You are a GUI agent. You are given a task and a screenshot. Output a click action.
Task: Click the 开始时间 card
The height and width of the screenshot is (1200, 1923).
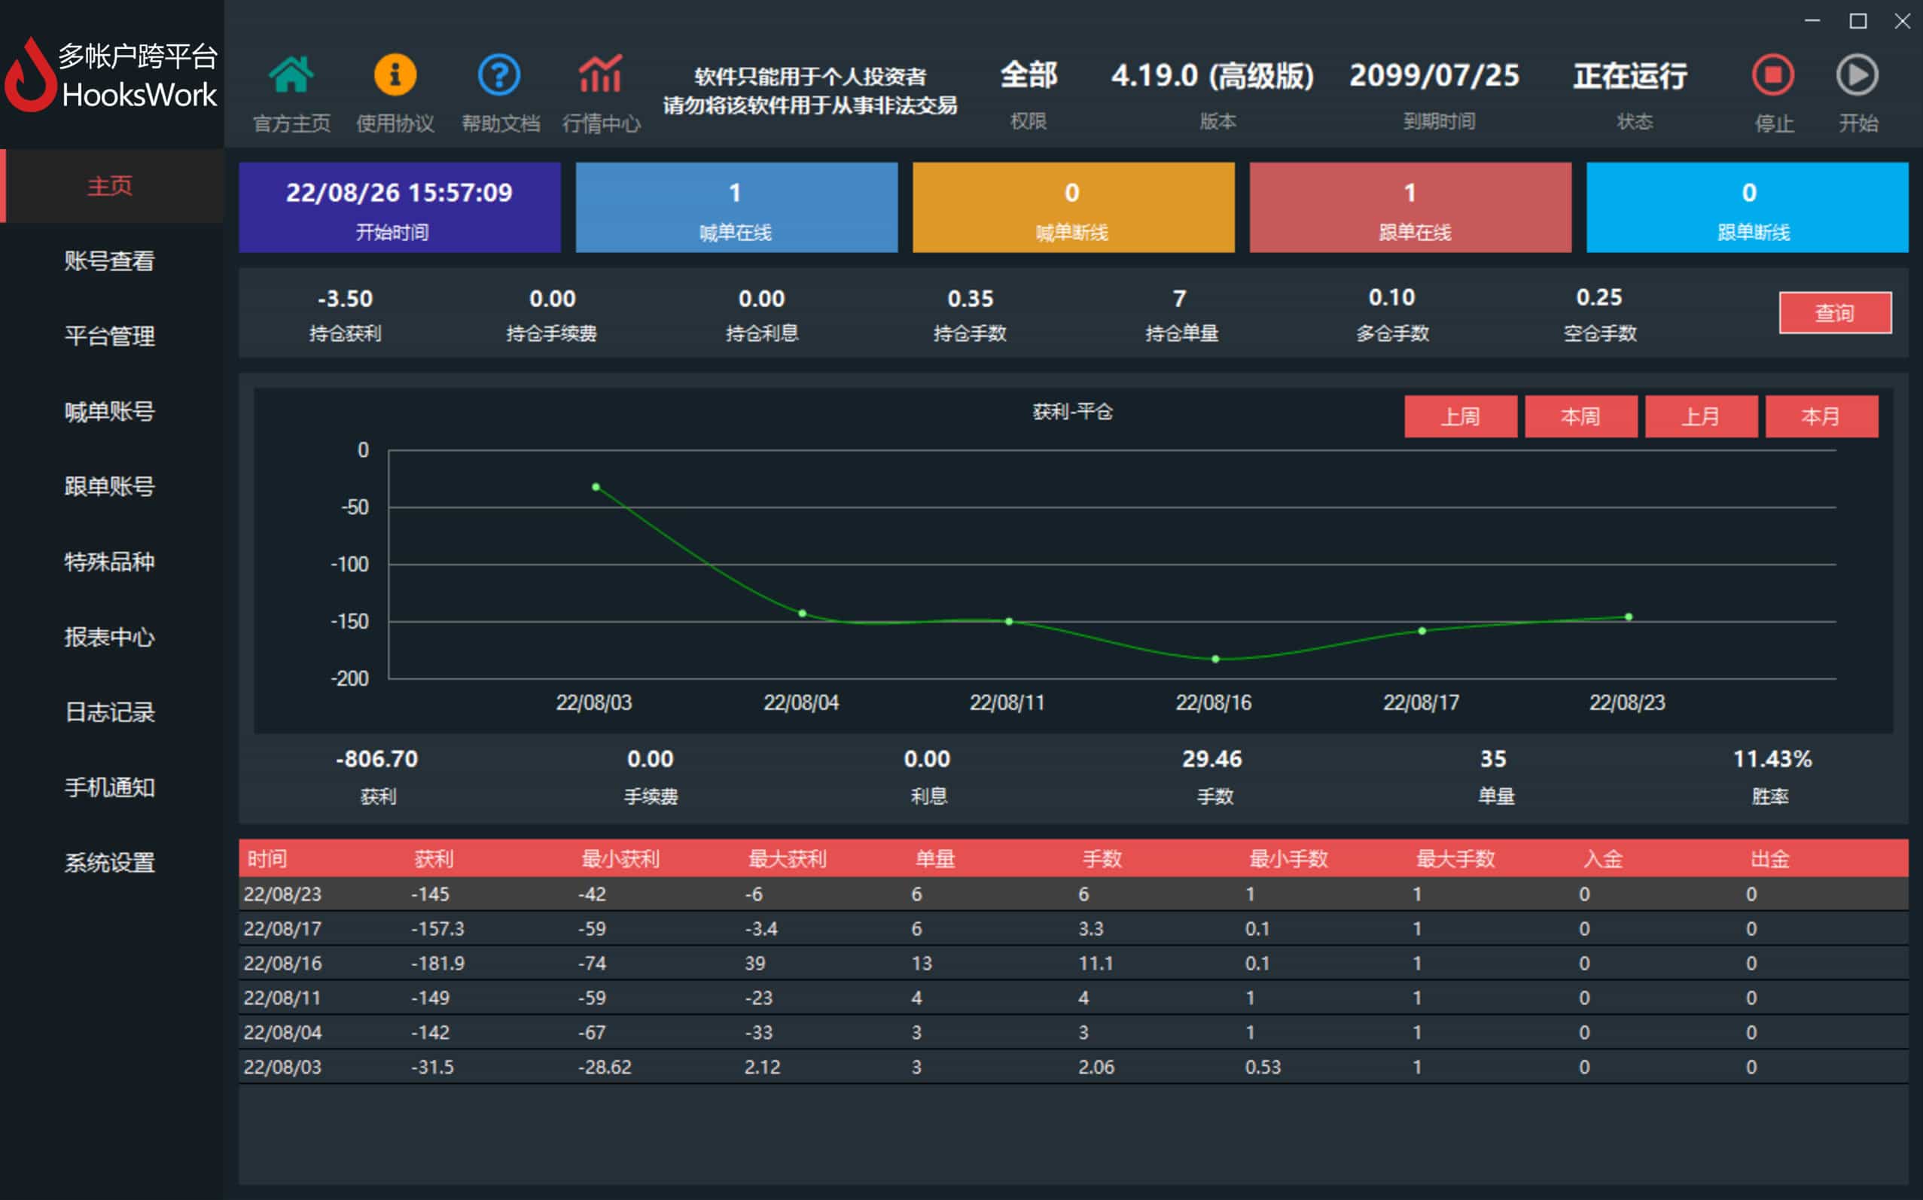coord(400,208)
